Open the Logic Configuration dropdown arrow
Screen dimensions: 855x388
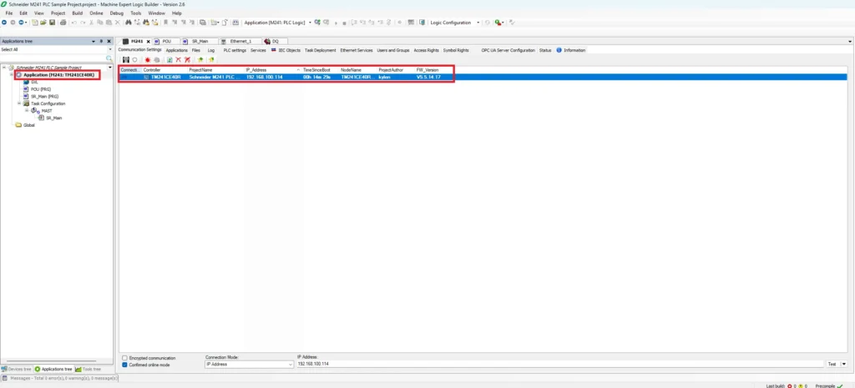pos(478,23)
